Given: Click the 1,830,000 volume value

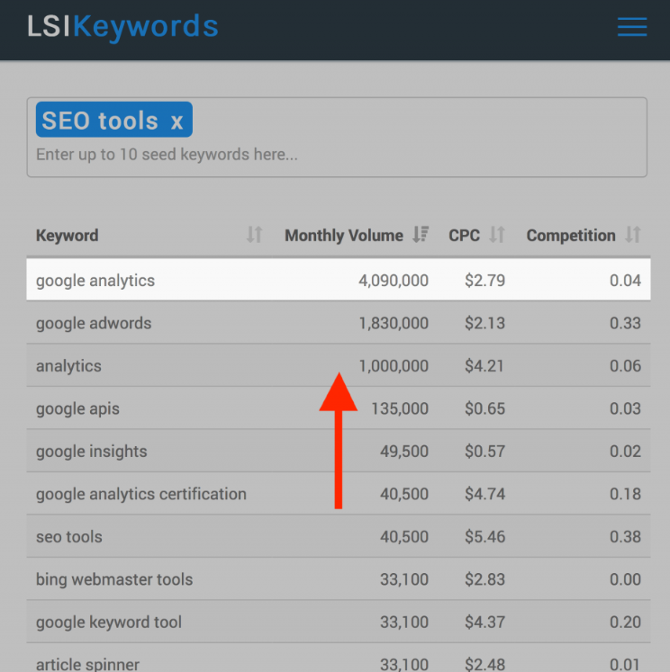Looking at the screenshot, I should click(x=394, y=323).
